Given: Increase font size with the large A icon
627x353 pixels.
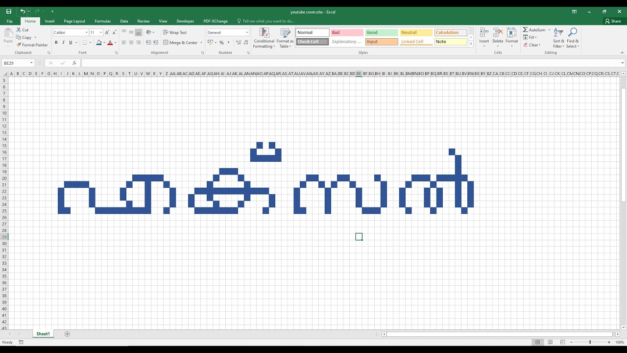Looking at the screenshot, I should pyautogui.click(x=107, y=32).
